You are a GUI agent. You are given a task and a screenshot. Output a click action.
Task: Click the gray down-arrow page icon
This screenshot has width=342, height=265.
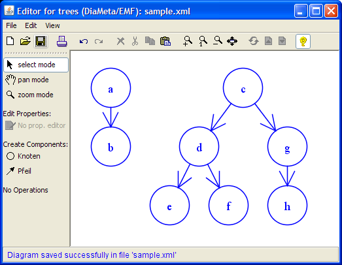point(282,41)
